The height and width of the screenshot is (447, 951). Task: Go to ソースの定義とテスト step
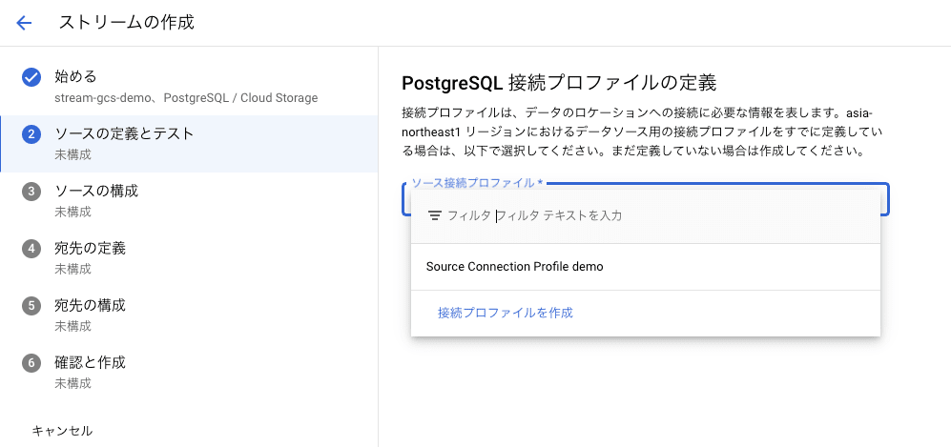pyautogui.click(x=124, y=133)
